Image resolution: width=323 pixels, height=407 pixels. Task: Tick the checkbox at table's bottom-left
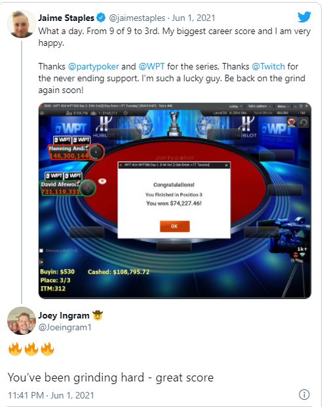(41, 250)
